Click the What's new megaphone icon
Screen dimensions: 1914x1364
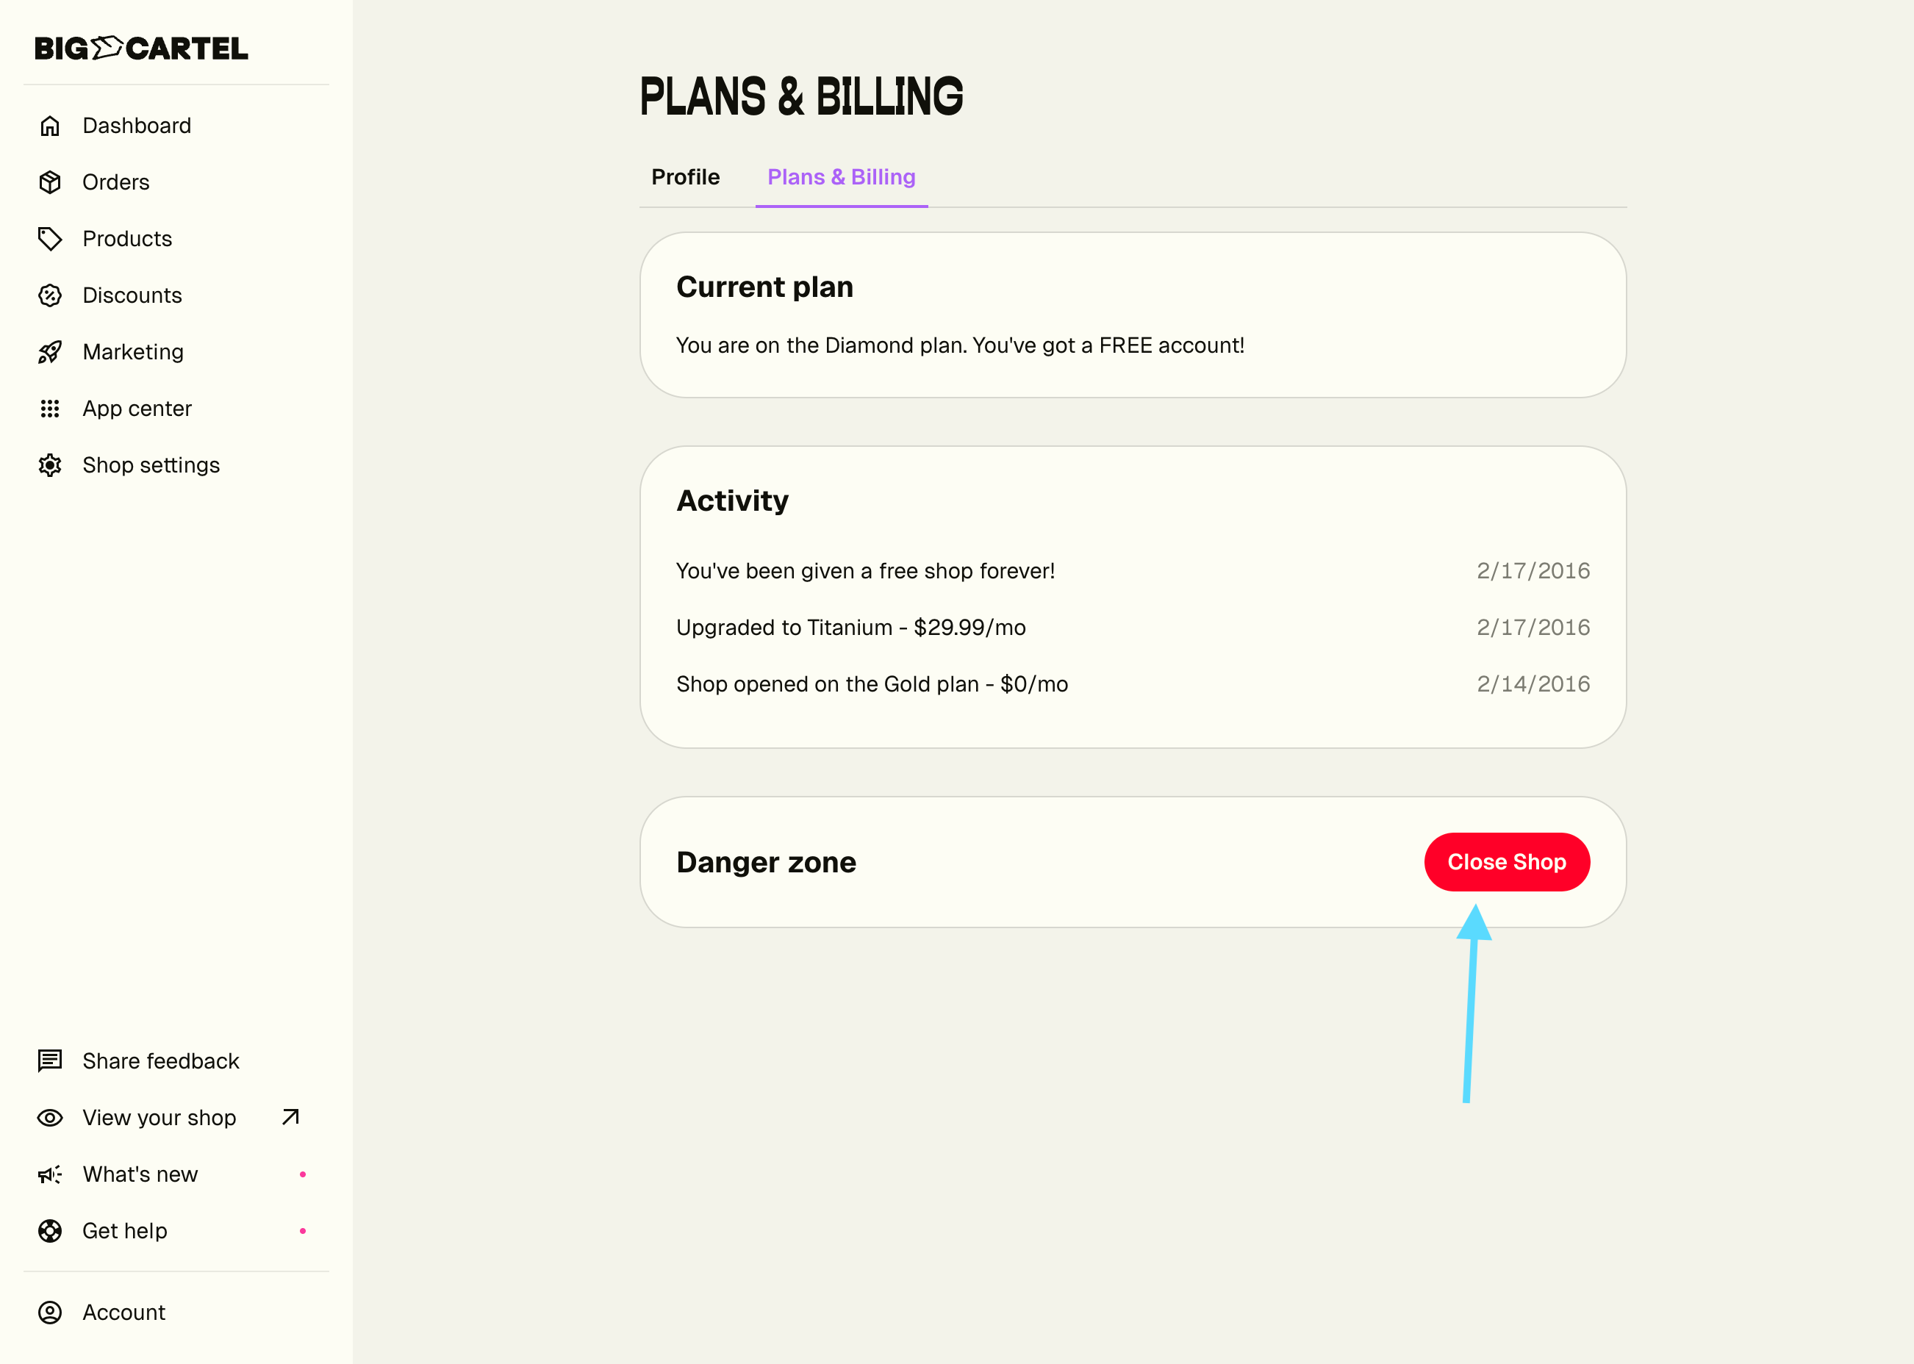click(51, 1174)
